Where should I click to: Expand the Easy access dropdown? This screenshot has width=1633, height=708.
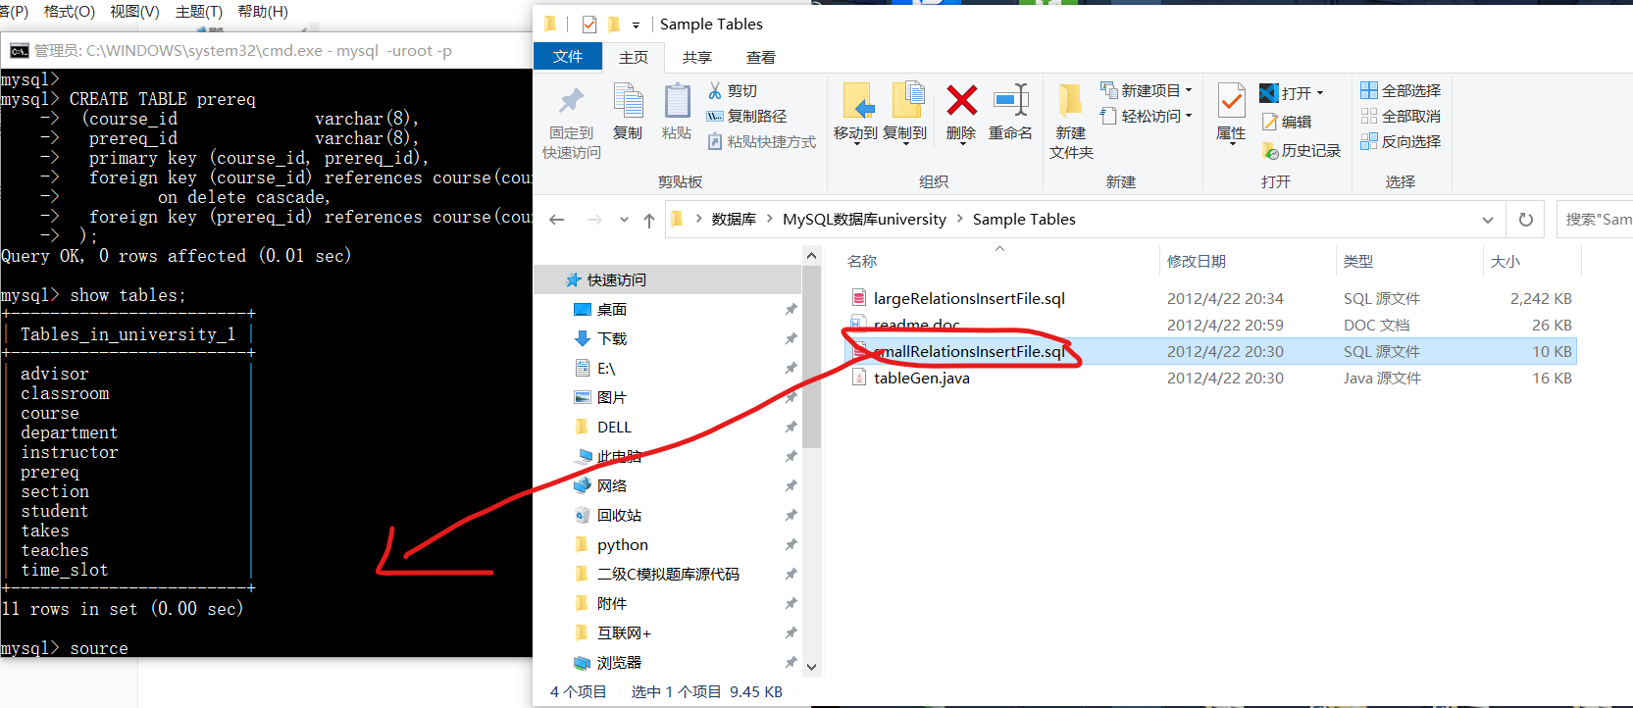[1189, 116]
